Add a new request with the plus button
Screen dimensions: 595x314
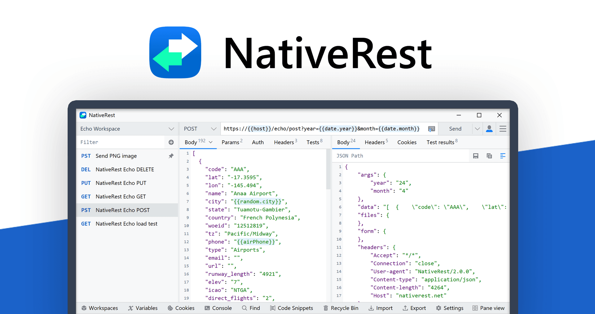(x=171, y=142)
